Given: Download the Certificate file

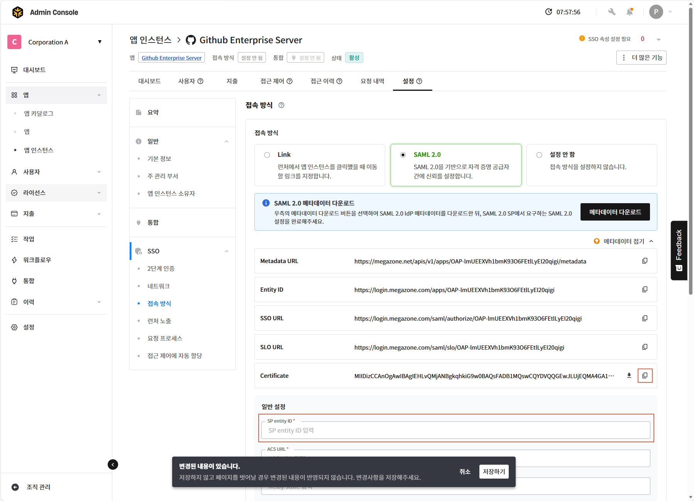Looking at the screenshot, I should tap(629, 375).
